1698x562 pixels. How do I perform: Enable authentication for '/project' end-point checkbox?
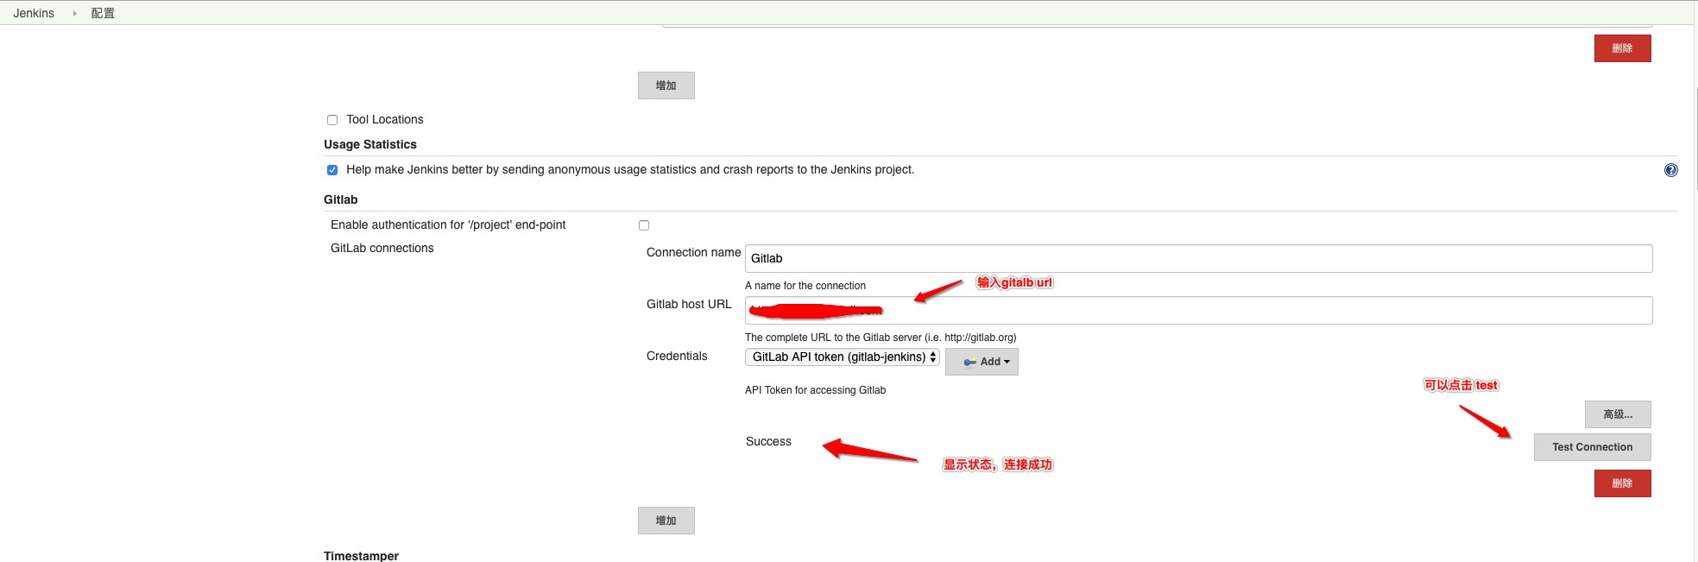pos(644,225)
